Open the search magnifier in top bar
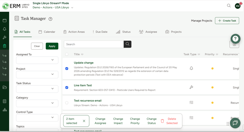 coord(229,6)
